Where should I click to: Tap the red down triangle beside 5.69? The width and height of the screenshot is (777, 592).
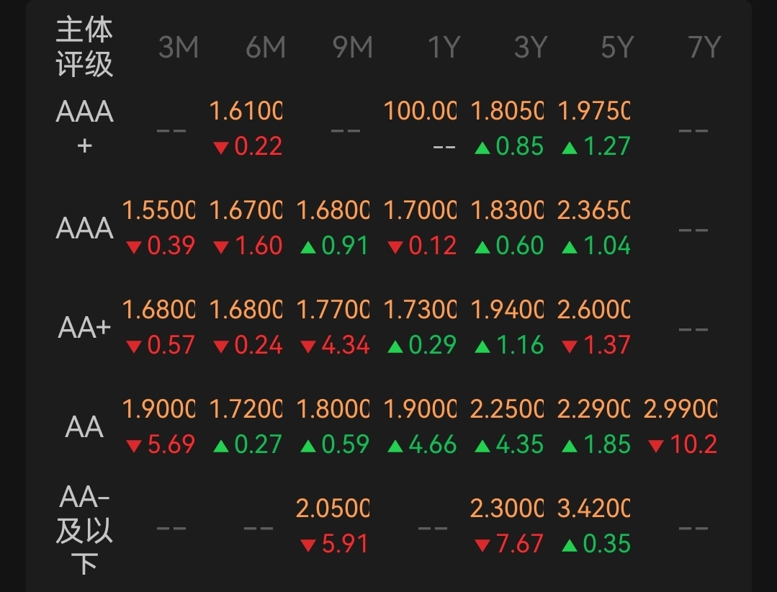tap(133, 446)
